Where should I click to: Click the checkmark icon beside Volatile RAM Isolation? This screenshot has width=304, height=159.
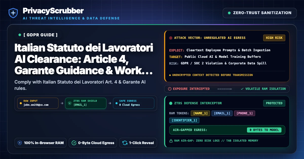pos(242,89)
